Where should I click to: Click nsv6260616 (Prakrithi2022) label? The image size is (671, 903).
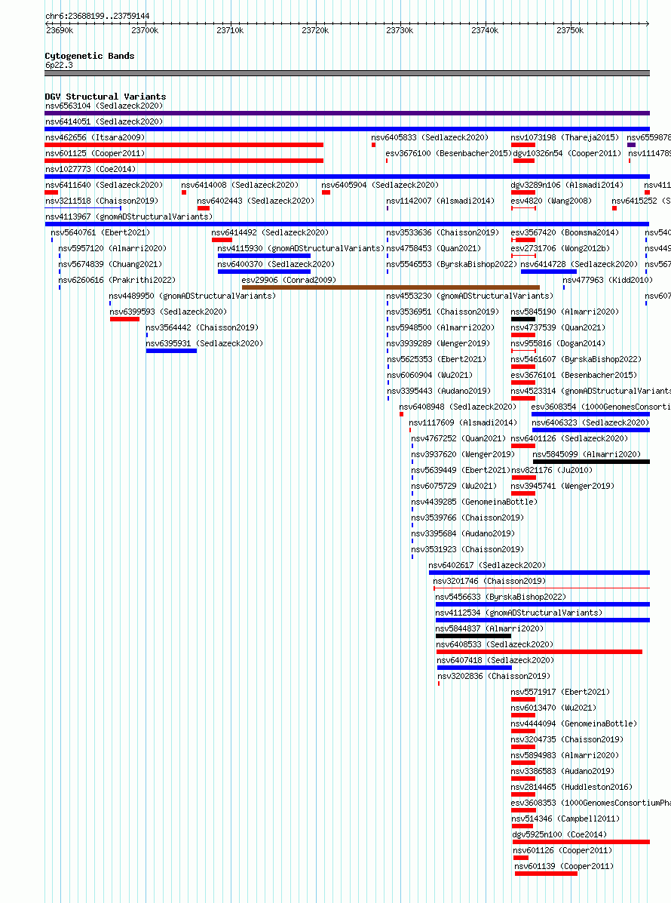click(x=118, y=280)
